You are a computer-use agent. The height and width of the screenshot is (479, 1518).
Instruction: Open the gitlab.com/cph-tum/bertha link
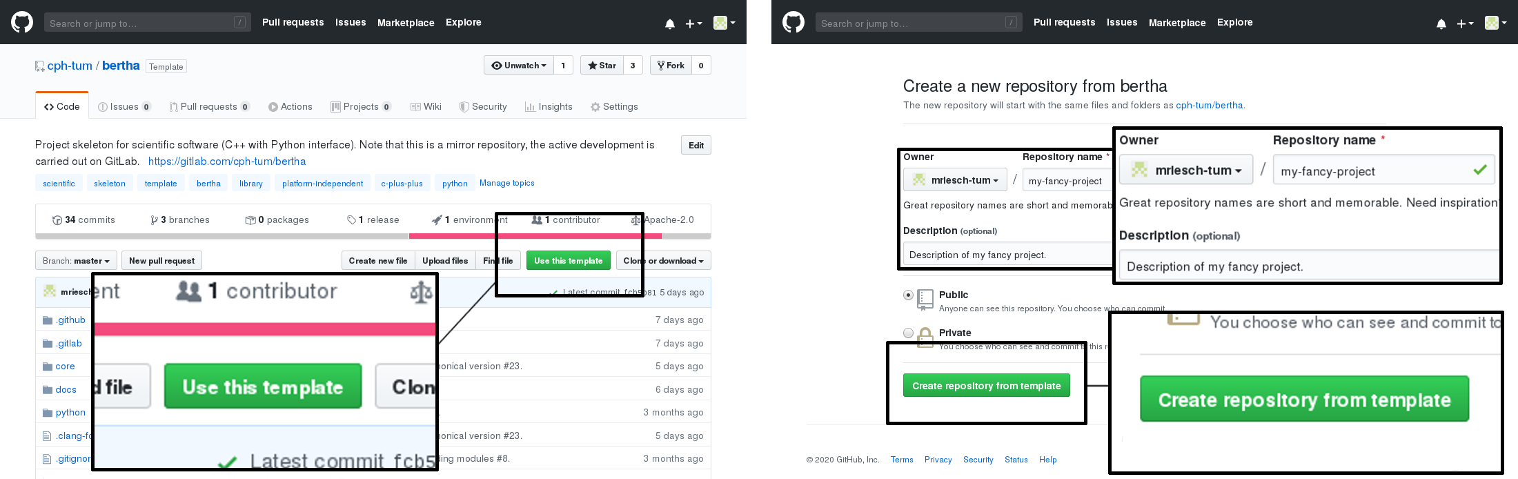point(227,162)
